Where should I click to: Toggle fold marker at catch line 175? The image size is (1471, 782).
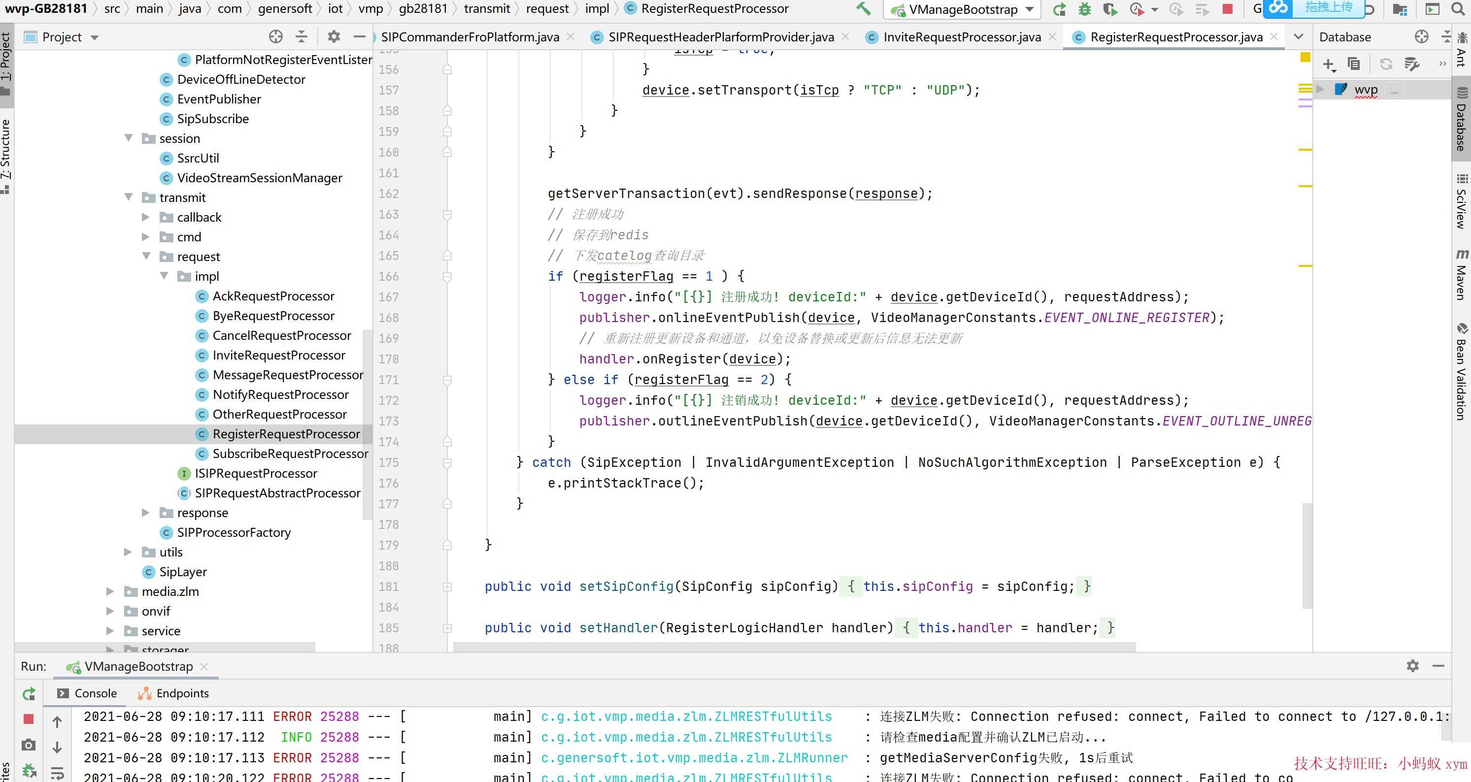tap(447, 463)
